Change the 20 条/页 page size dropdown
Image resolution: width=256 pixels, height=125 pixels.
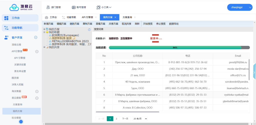pyautogui.click(x=140, y=119)
